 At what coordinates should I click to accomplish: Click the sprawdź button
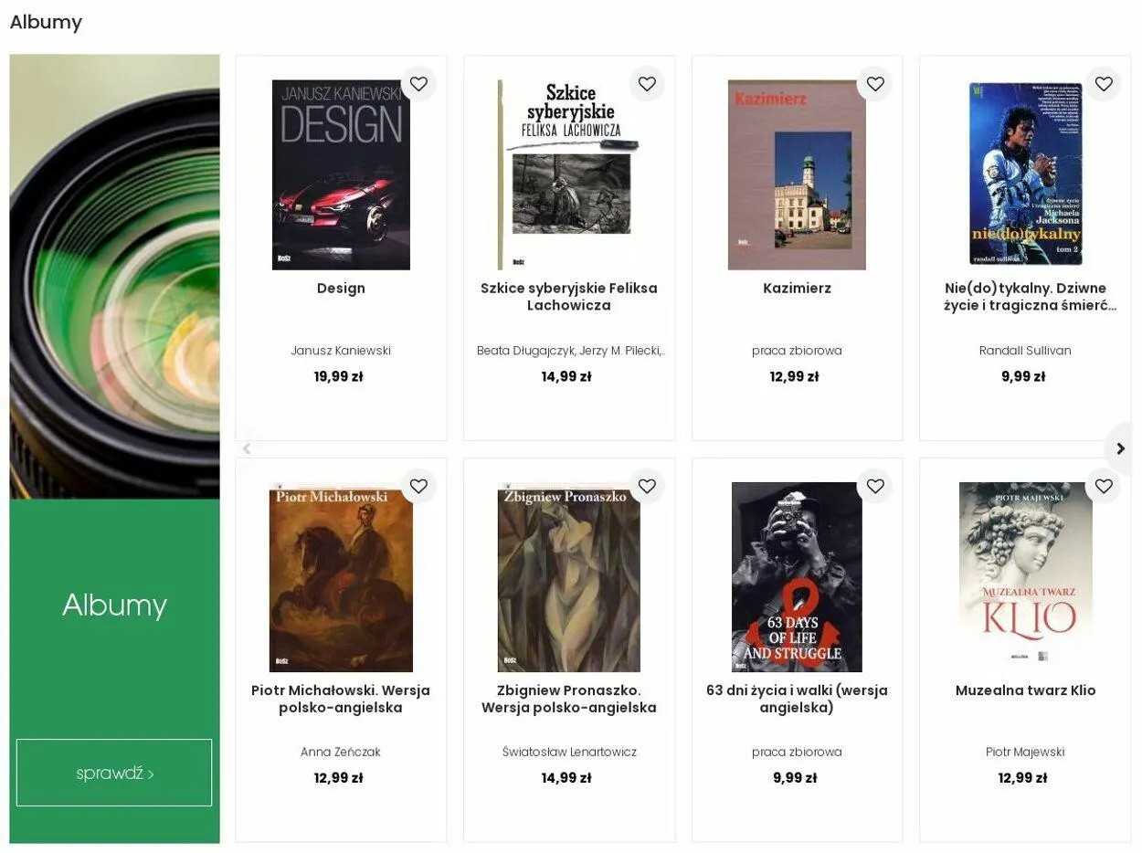(x=114, y=773)
